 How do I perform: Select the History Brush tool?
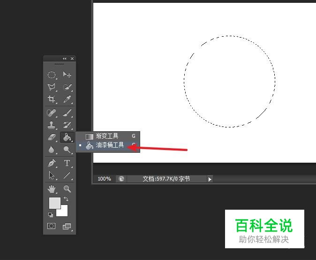pyautogui.click(x=67, y=125)
